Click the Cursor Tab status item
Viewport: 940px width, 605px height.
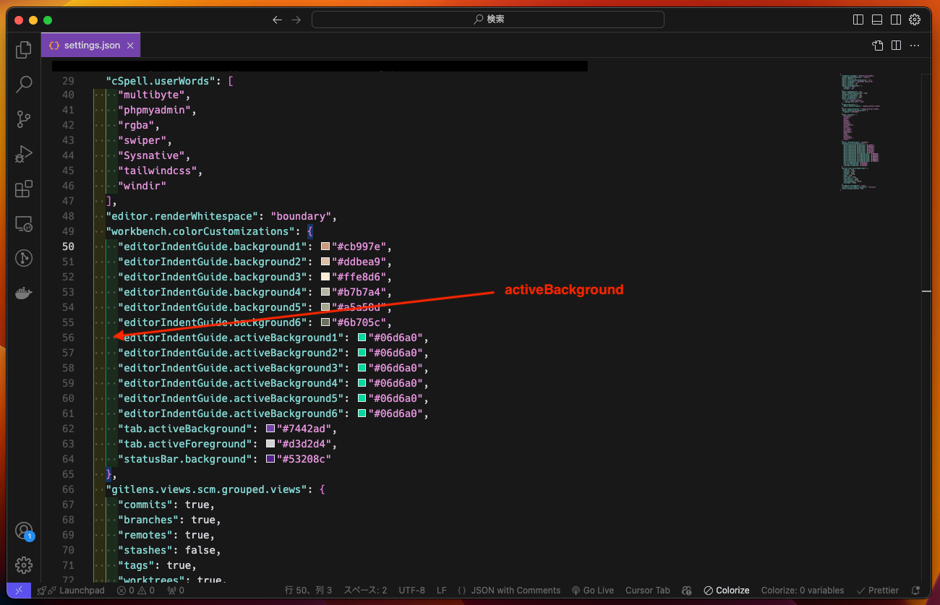tap(648, 591)
